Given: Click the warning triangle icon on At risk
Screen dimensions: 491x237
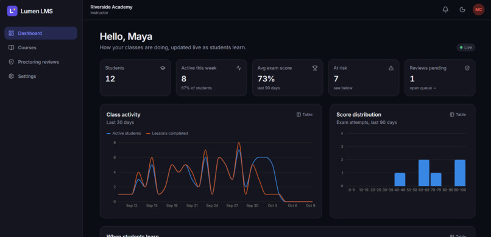Looking at the screenshot, I should (x=391, y=68).
